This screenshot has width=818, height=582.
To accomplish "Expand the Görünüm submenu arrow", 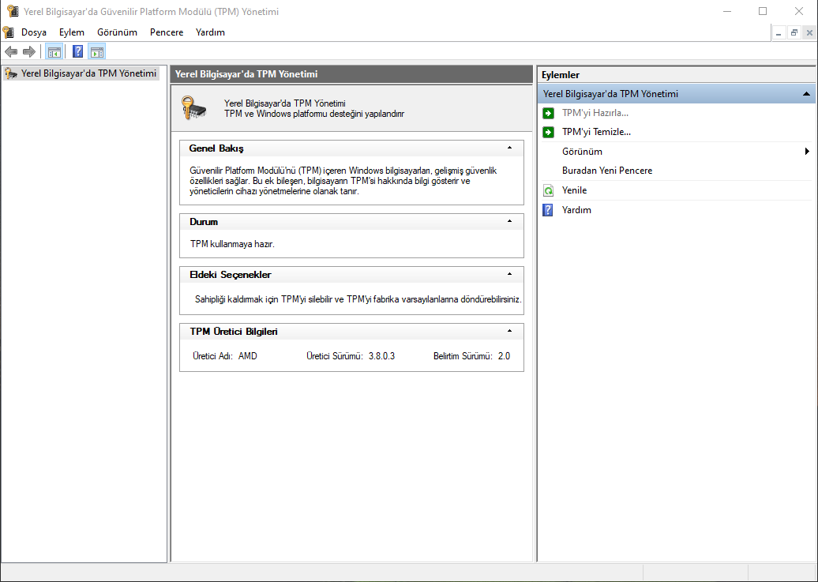I will [x=807, y=152].
